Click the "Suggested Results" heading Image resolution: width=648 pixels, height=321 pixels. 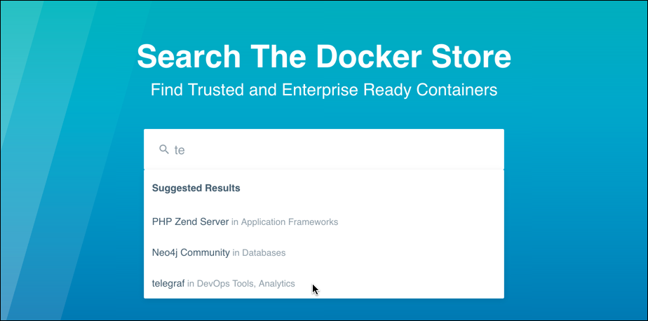pos(196,188)
